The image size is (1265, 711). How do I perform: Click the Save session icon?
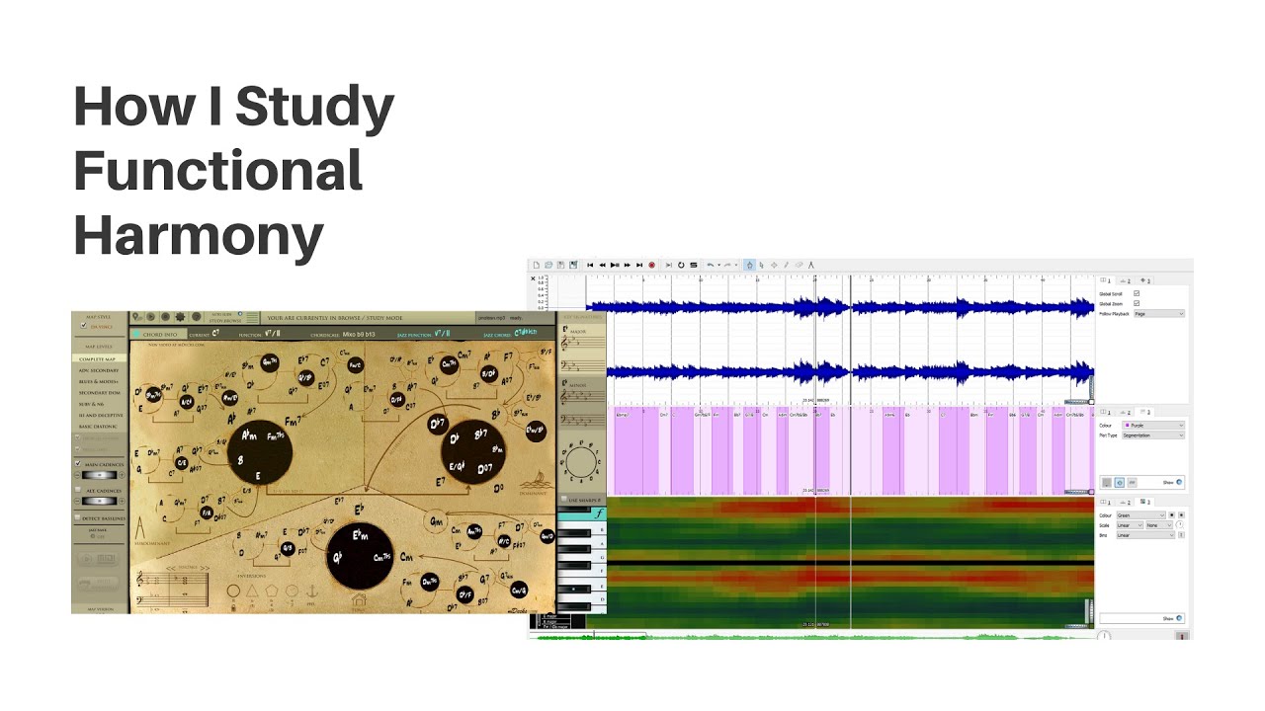click(560, 265)
